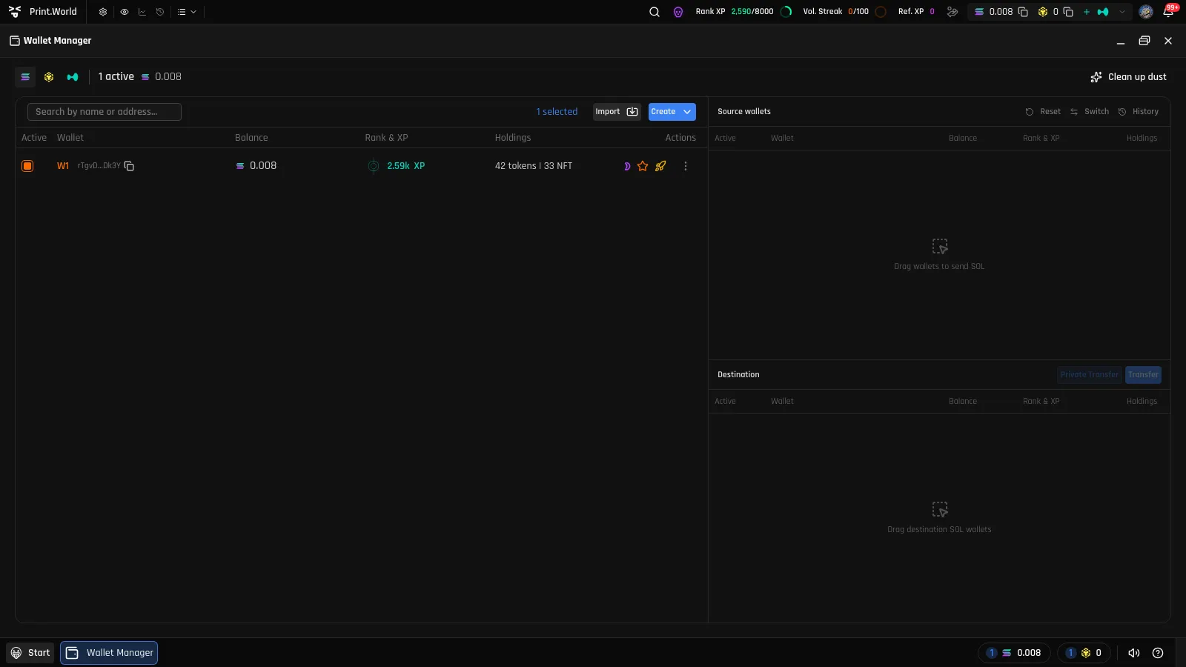Click the Print.World logo

[x=42, y=12]
